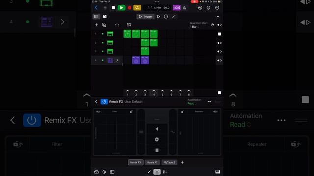Tap the Repeater pad effect selector icon
This screenshot has width=314, height=176.
point(215,112)
